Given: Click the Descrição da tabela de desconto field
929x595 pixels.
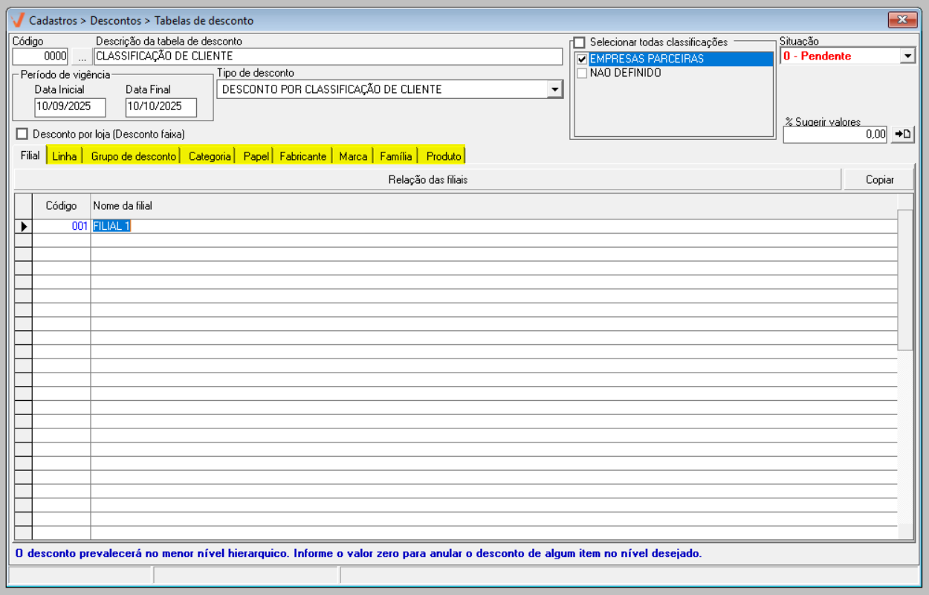Looking at the screenshot, I should [328, 57].
